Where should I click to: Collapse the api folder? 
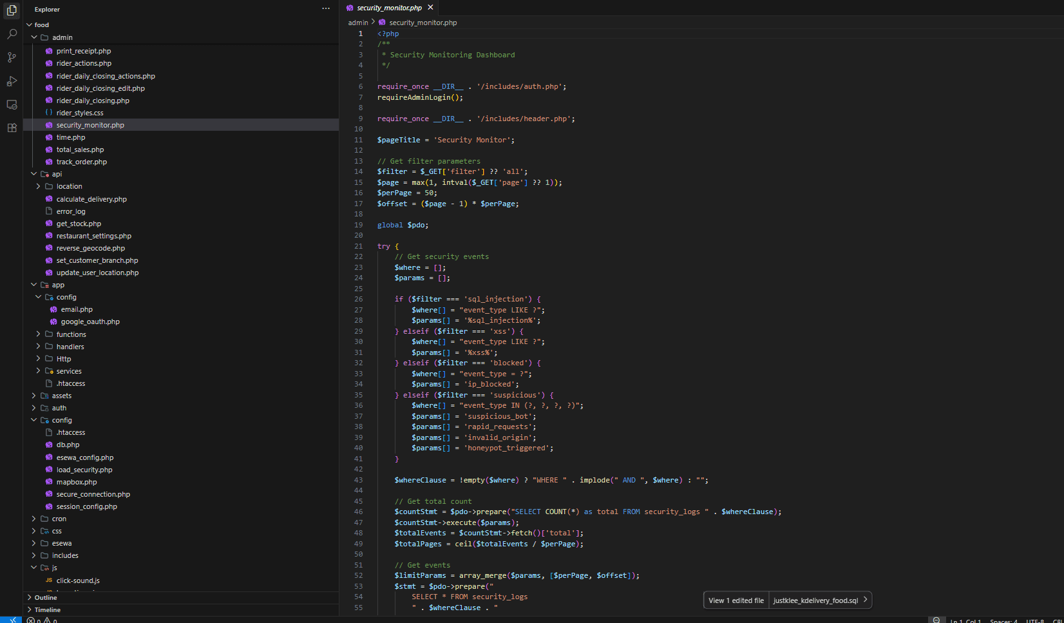[x=34, y=174]
